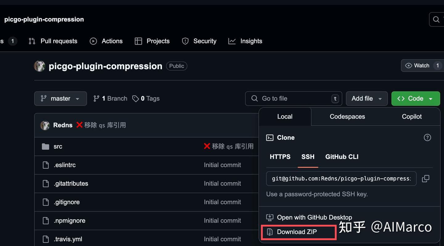Viewport: 444px width, 246px height.
Task: Click the repository owner avatar beside title
Action: click(39, 66)
